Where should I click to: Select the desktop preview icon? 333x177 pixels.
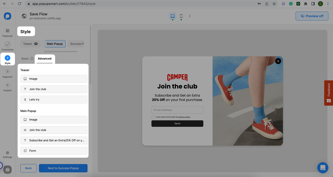pyautogui.click(x=172, y=16)
